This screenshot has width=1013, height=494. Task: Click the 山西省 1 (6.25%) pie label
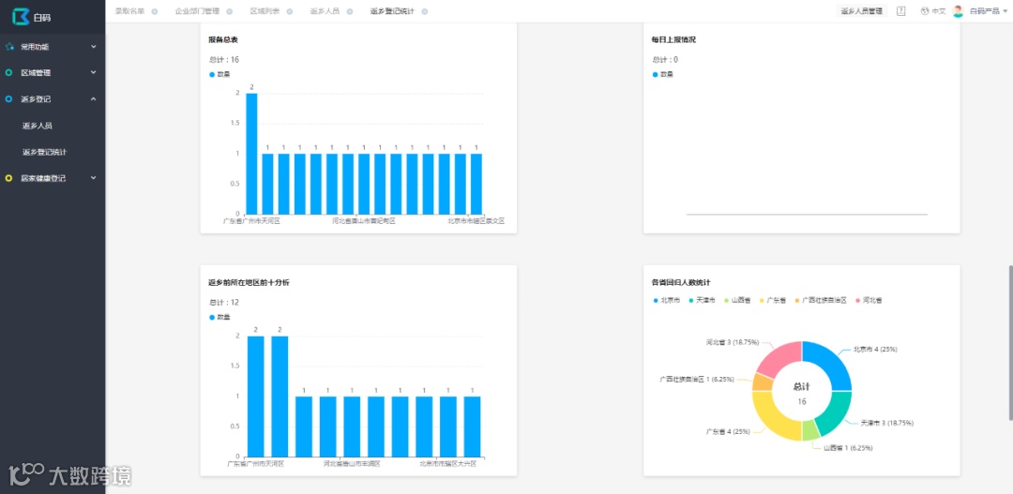[x=849, y=447]
